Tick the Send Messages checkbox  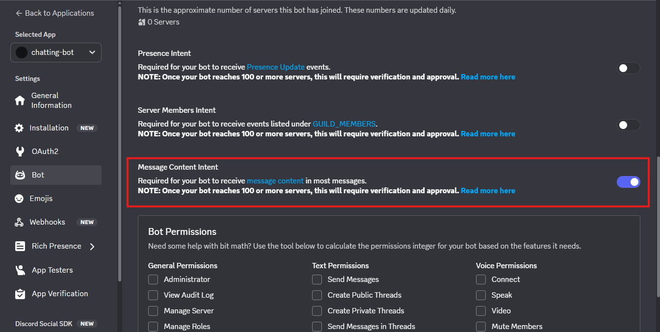point(317,280)
